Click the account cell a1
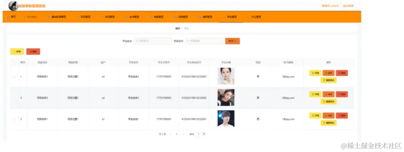404x152 pixels. point(103,119)
